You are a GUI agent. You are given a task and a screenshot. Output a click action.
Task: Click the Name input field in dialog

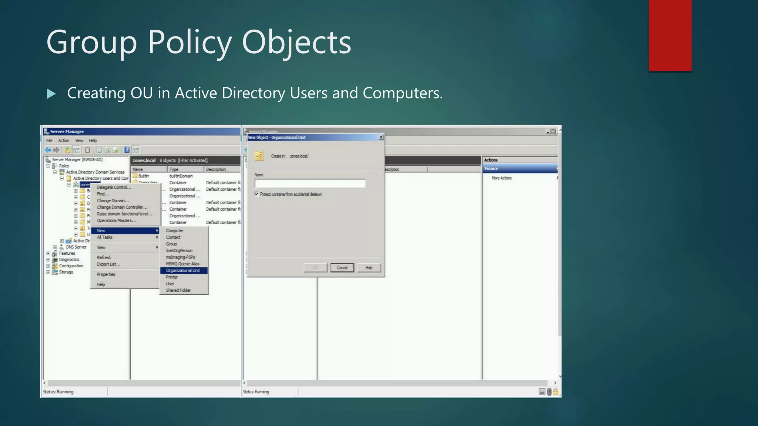(310, 183)
